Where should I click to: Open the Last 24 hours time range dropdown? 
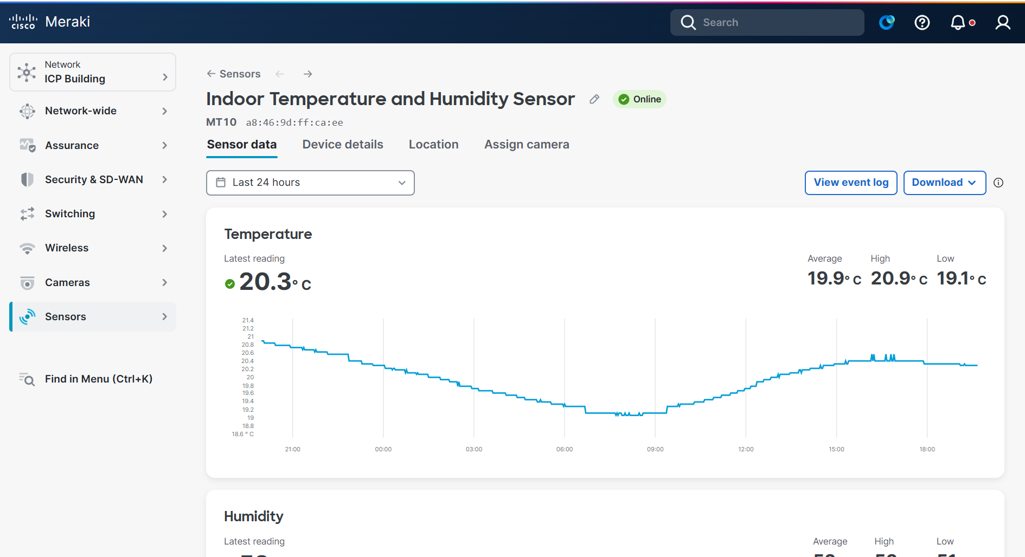coord(310,183)
